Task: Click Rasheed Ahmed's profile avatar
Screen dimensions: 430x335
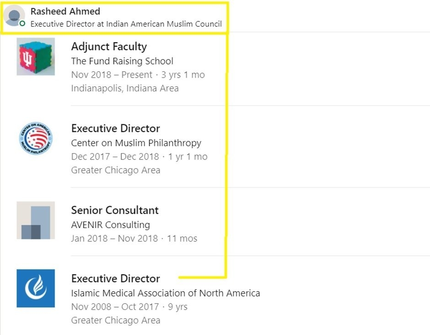Action: point(14,16)
